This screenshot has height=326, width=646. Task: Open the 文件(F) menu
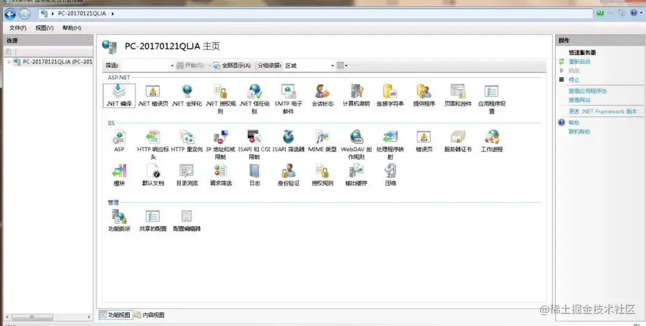(x=18, y=28)
